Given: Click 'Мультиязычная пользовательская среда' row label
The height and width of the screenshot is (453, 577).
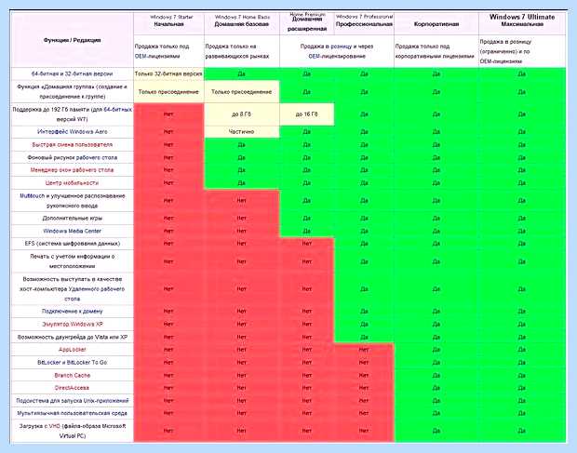Looking at the screenshot, I should point(73,413).
